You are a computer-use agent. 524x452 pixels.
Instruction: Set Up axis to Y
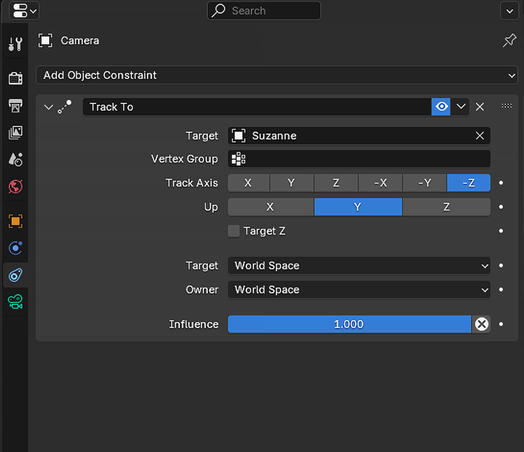point(358,207)
